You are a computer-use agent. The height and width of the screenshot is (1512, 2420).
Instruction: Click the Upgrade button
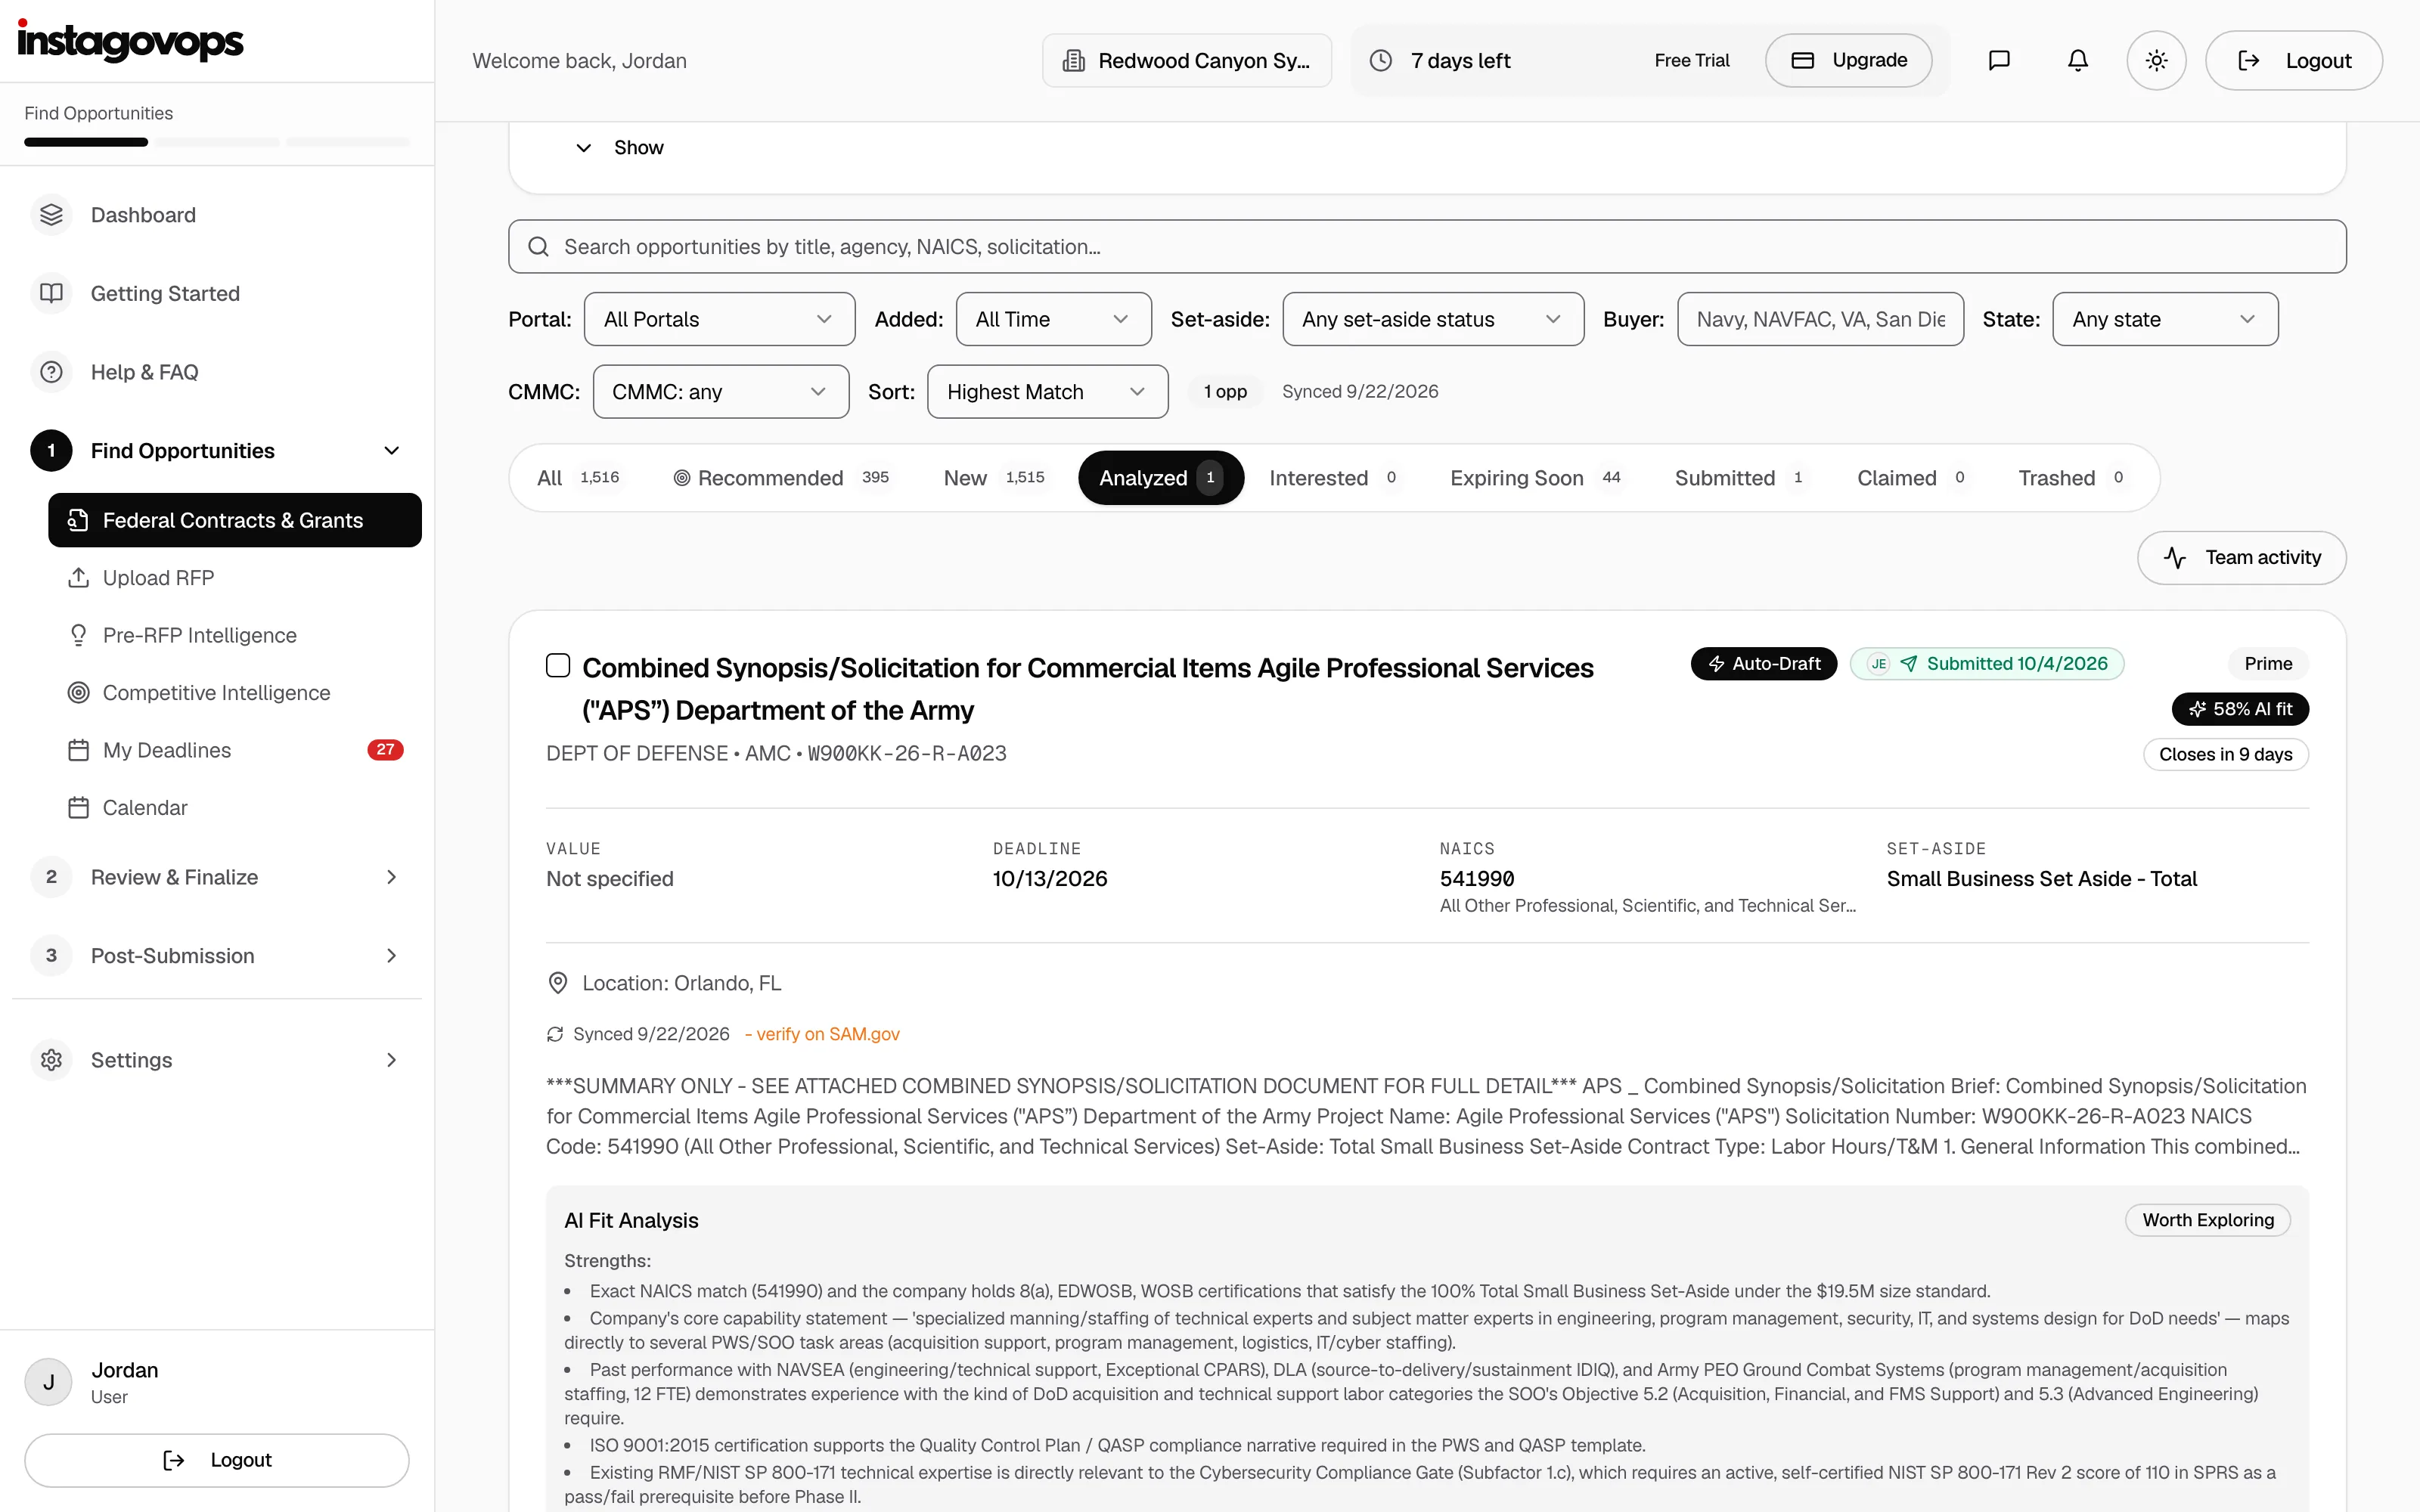1848,60
